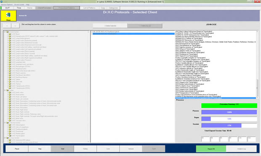Image resolution: width=261 pixels, height=156 pixels.
Task: Collapse the Cardiac tree node
Action: click(x=5, y=90)
